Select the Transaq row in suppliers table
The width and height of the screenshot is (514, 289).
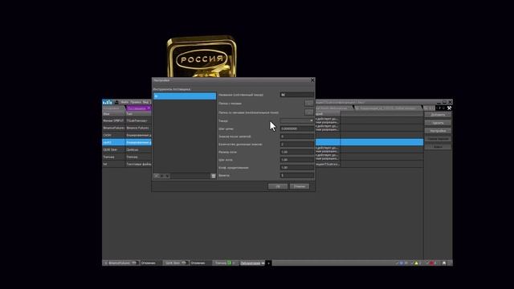(x=127, y=157)
